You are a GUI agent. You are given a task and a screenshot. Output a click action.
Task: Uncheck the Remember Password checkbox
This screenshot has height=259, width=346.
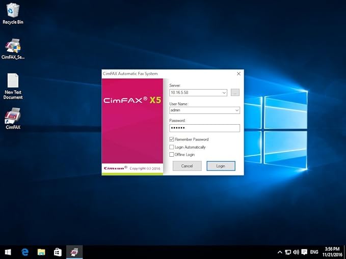(x=172, y=139)
